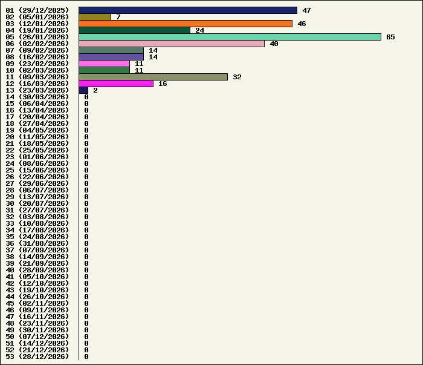The image size is (423, 365).
Task: Click the row label 14 (30/03/2026)
Action: point(37,97)
